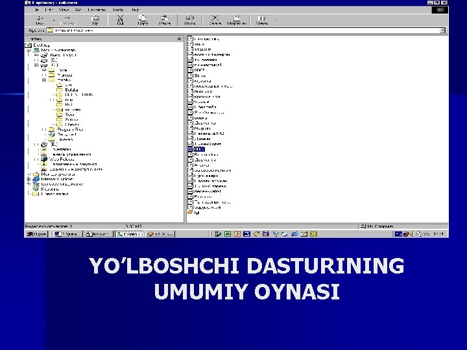Expand the E: drive node

tap(36, 145)
